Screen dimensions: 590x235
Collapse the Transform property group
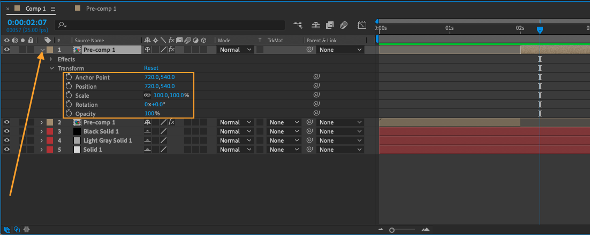coord(52,68)
